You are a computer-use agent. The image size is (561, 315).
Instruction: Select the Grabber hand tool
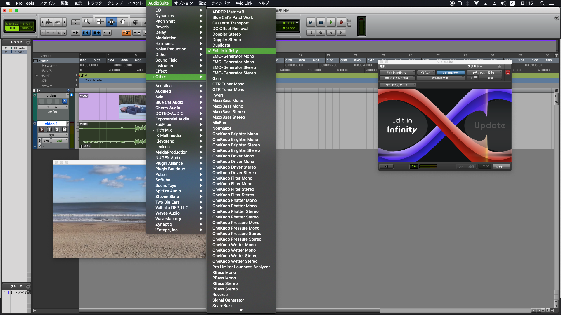[123, 22]
